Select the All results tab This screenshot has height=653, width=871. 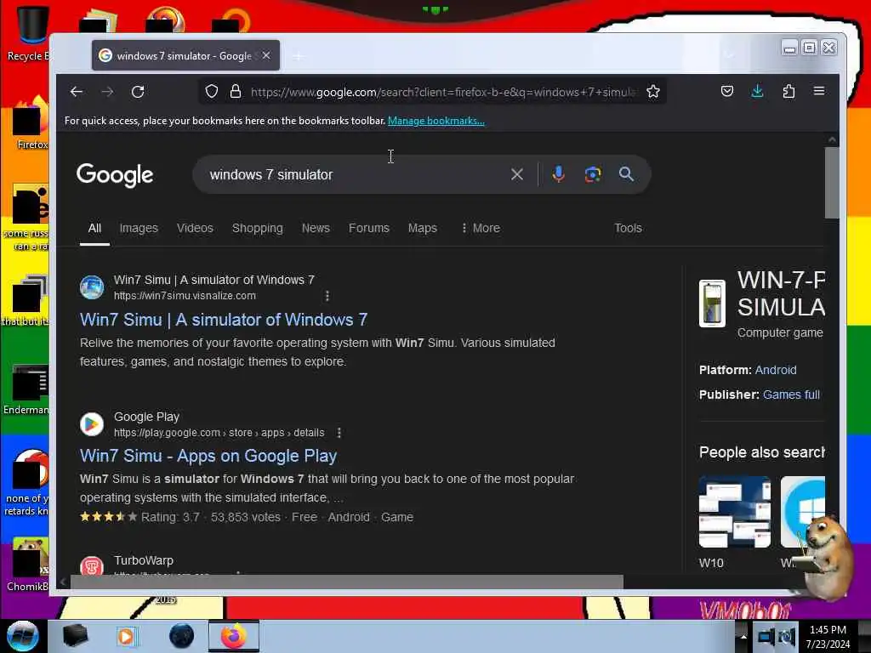click(x=94, y=228)
